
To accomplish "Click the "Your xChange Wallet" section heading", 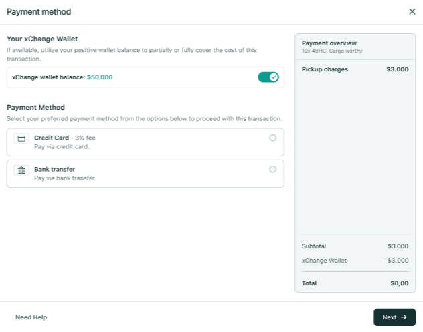I will (x=42, y=39).
